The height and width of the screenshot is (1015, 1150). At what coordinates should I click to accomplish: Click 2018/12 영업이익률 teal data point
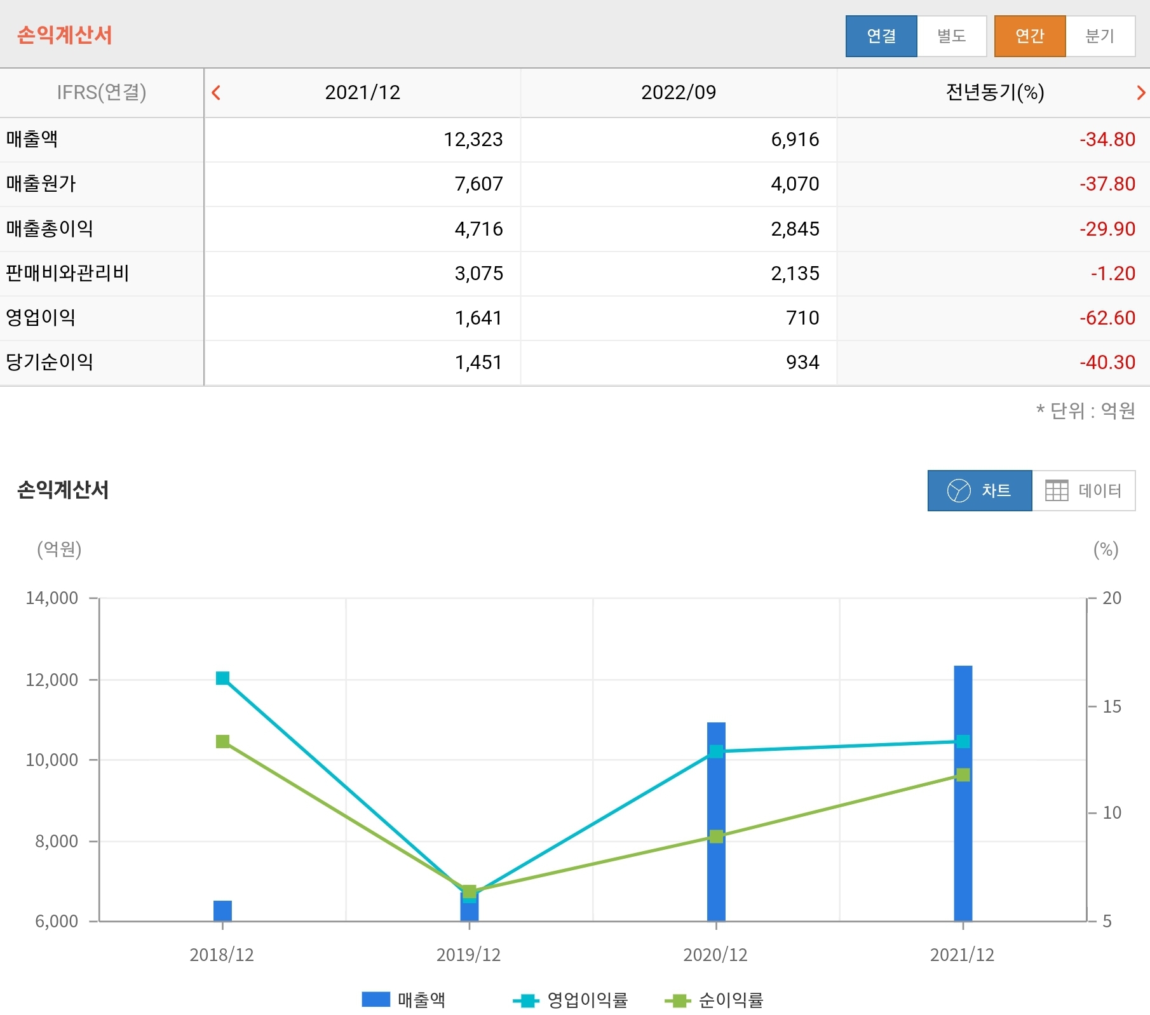[x=222, y=678]
